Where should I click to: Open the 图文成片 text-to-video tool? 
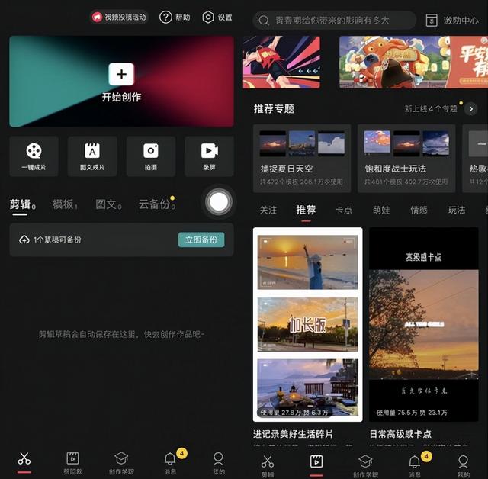click(x=92, y=156)
